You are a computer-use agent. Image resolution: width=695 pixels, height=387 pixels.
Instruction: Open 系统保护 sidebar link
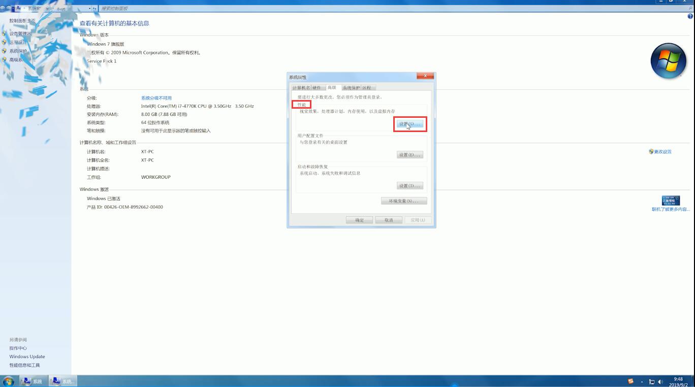click(x=18, y=51)
